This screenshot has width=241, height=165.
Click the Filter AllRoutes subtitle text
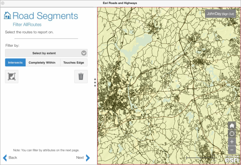[x=27, y=25]
